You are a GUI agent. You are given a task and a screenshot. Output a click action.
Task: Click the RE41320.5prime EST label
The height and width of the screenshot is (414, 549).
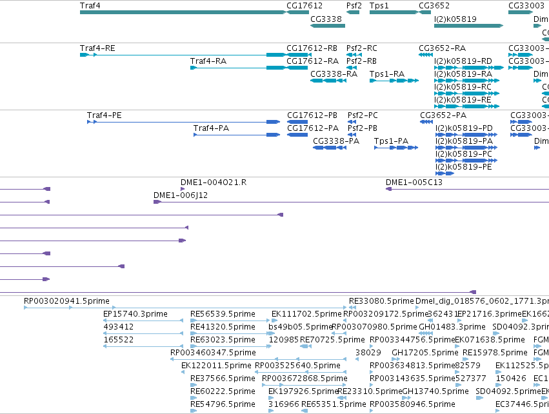(223, 327)
